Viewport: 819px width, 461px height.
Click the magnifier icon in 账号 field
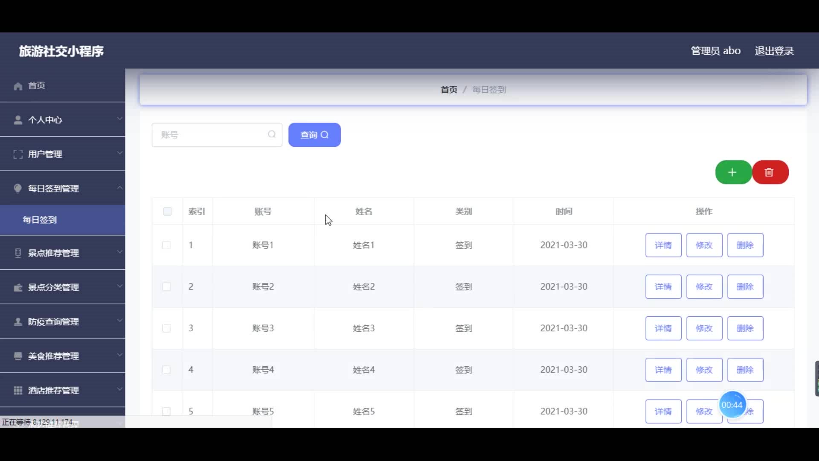click(x=272, y=134)
